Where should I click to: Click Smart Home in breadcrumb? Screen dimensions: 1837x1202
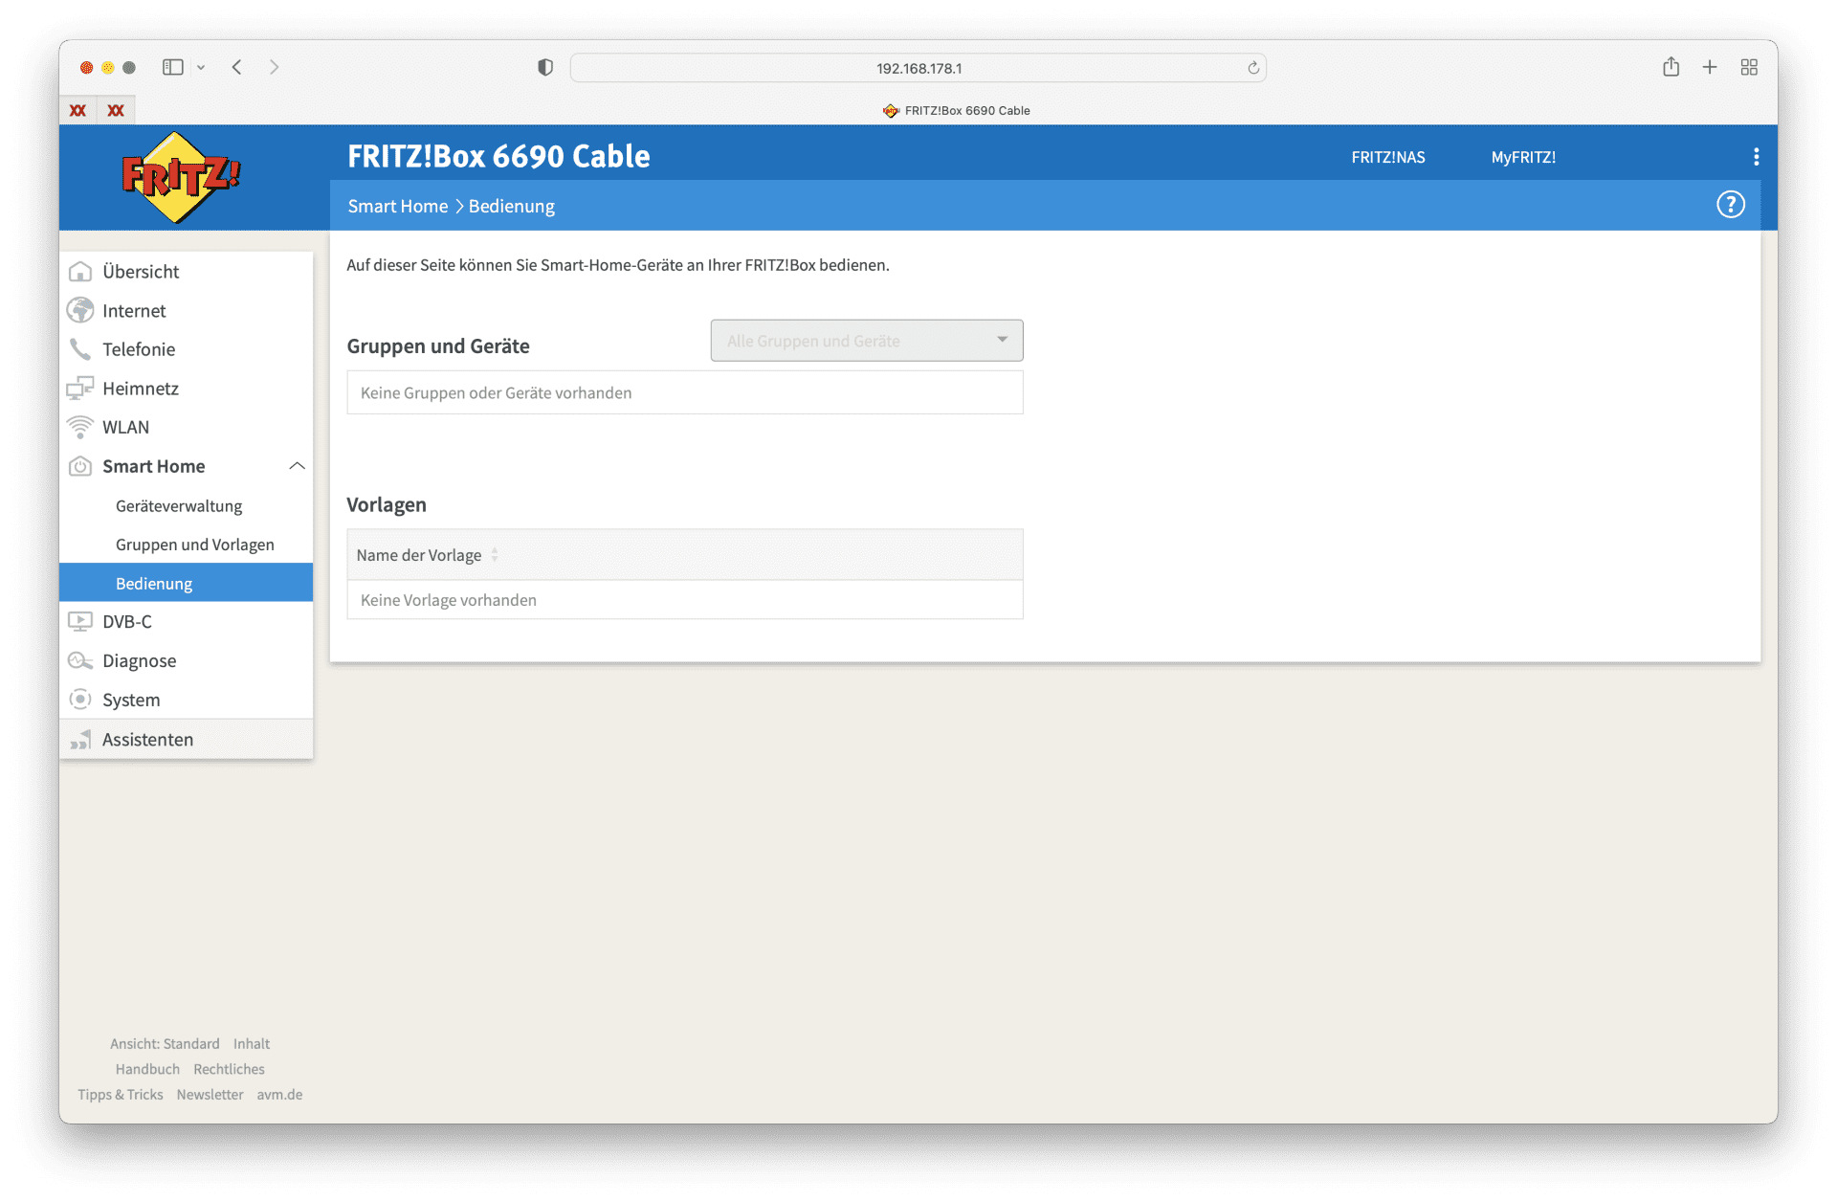pyautogui.click(x=397, y=206)
